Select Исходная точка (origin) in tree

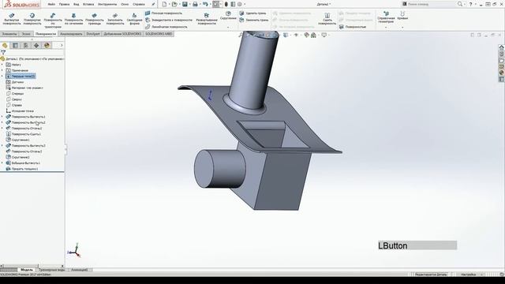[20, 111]
